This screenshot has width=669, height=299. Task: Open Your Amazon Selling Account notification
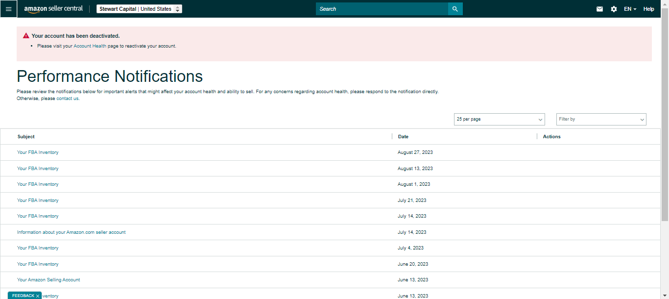click(x=48, y=280)
